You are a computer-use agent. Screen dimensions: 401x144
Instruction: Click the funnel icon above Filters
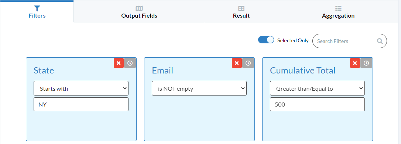[x=37, y=9]
